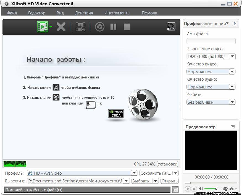This screenshot has height=196, width=242.
Task: Open the Редактор menu
Action: [x=37, y=13]
